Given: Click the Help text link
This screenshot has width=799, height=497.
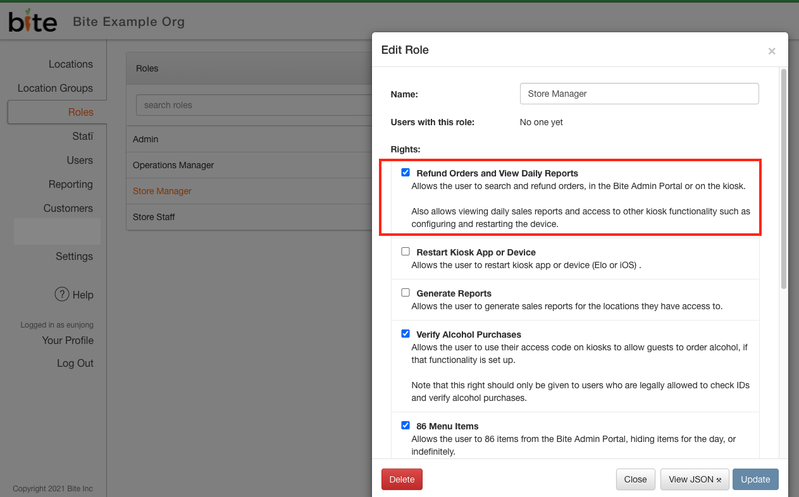Looking at the screenshot, I should (x=83, y=295).
